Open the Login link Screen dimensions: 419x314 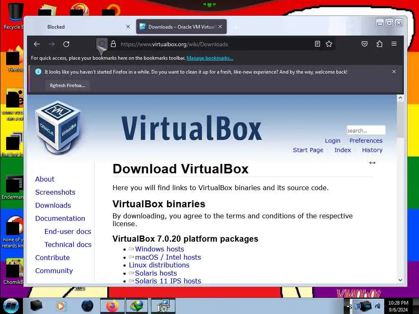pyautogui.click(x=332, y=141)
